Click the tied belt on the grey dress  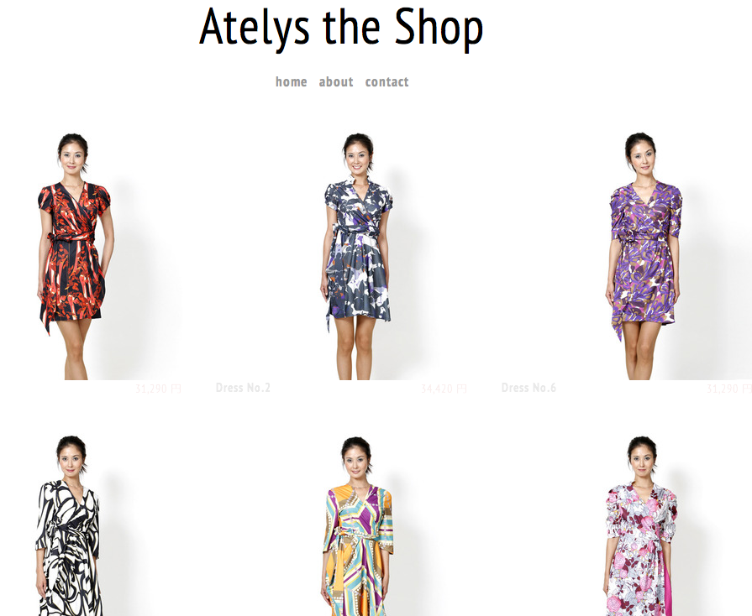356,231
